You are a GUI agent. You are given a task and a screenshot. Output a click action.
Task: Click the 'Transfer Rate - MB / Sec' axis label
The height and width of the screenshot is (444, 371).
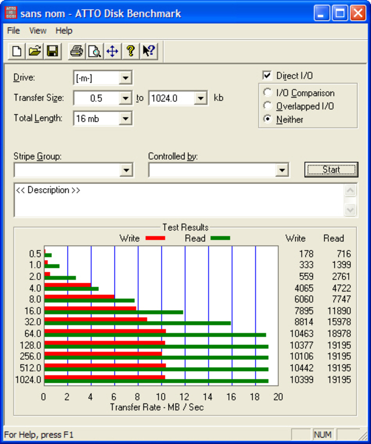pyautogui.click(x=157, y=407)
